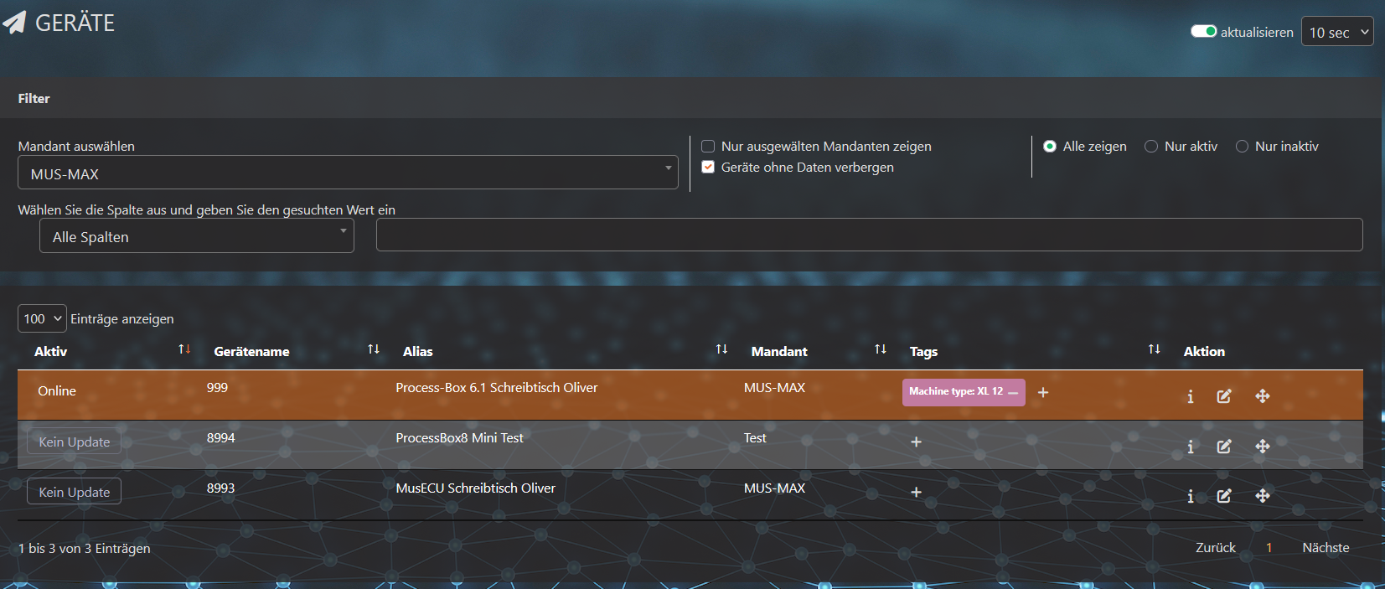The width and height of the screenshot is (1385, 589).
Task: Uncheck Geräte ohne Daten verbergen
Action: coord(708,168)
